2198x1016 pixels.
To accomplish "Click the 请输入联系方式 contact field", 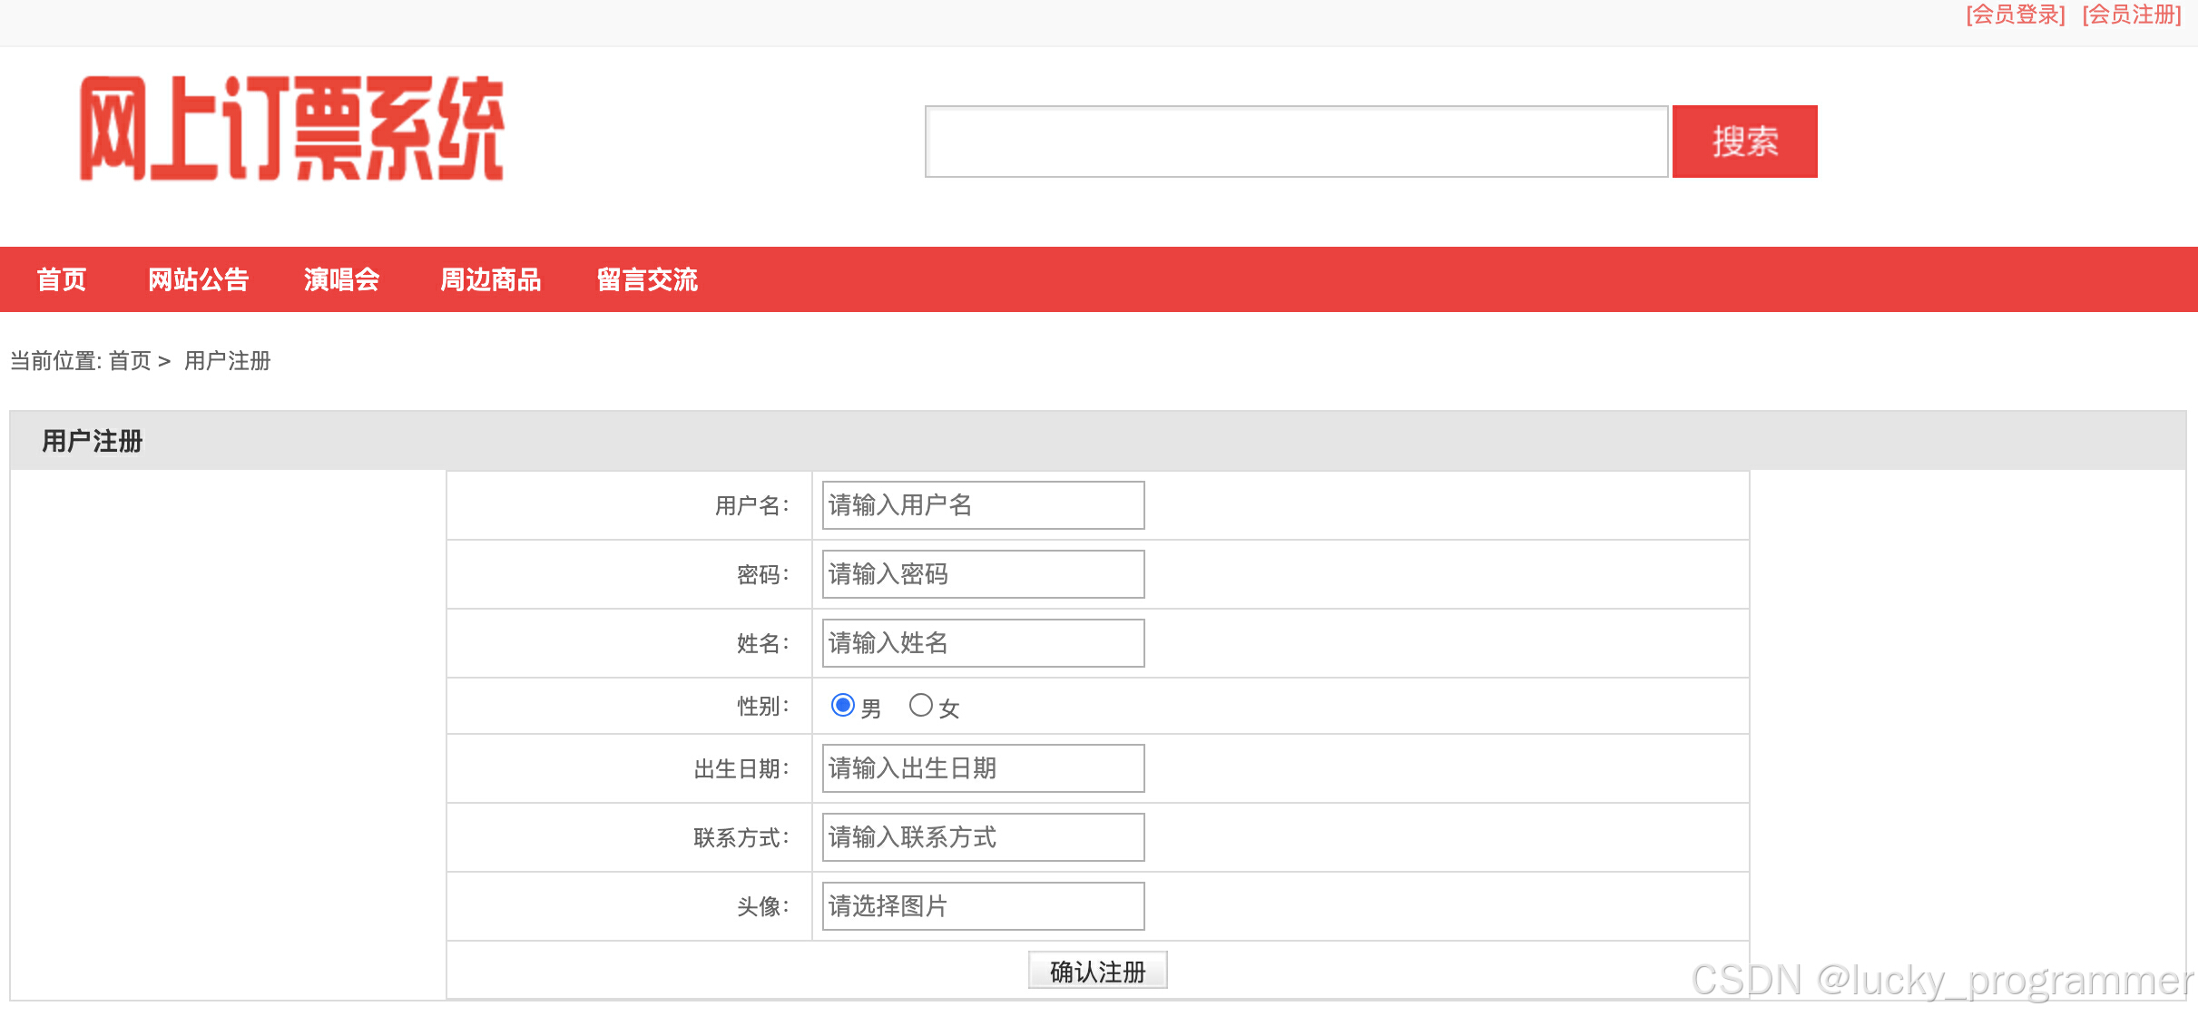I will tap(982, 837).
